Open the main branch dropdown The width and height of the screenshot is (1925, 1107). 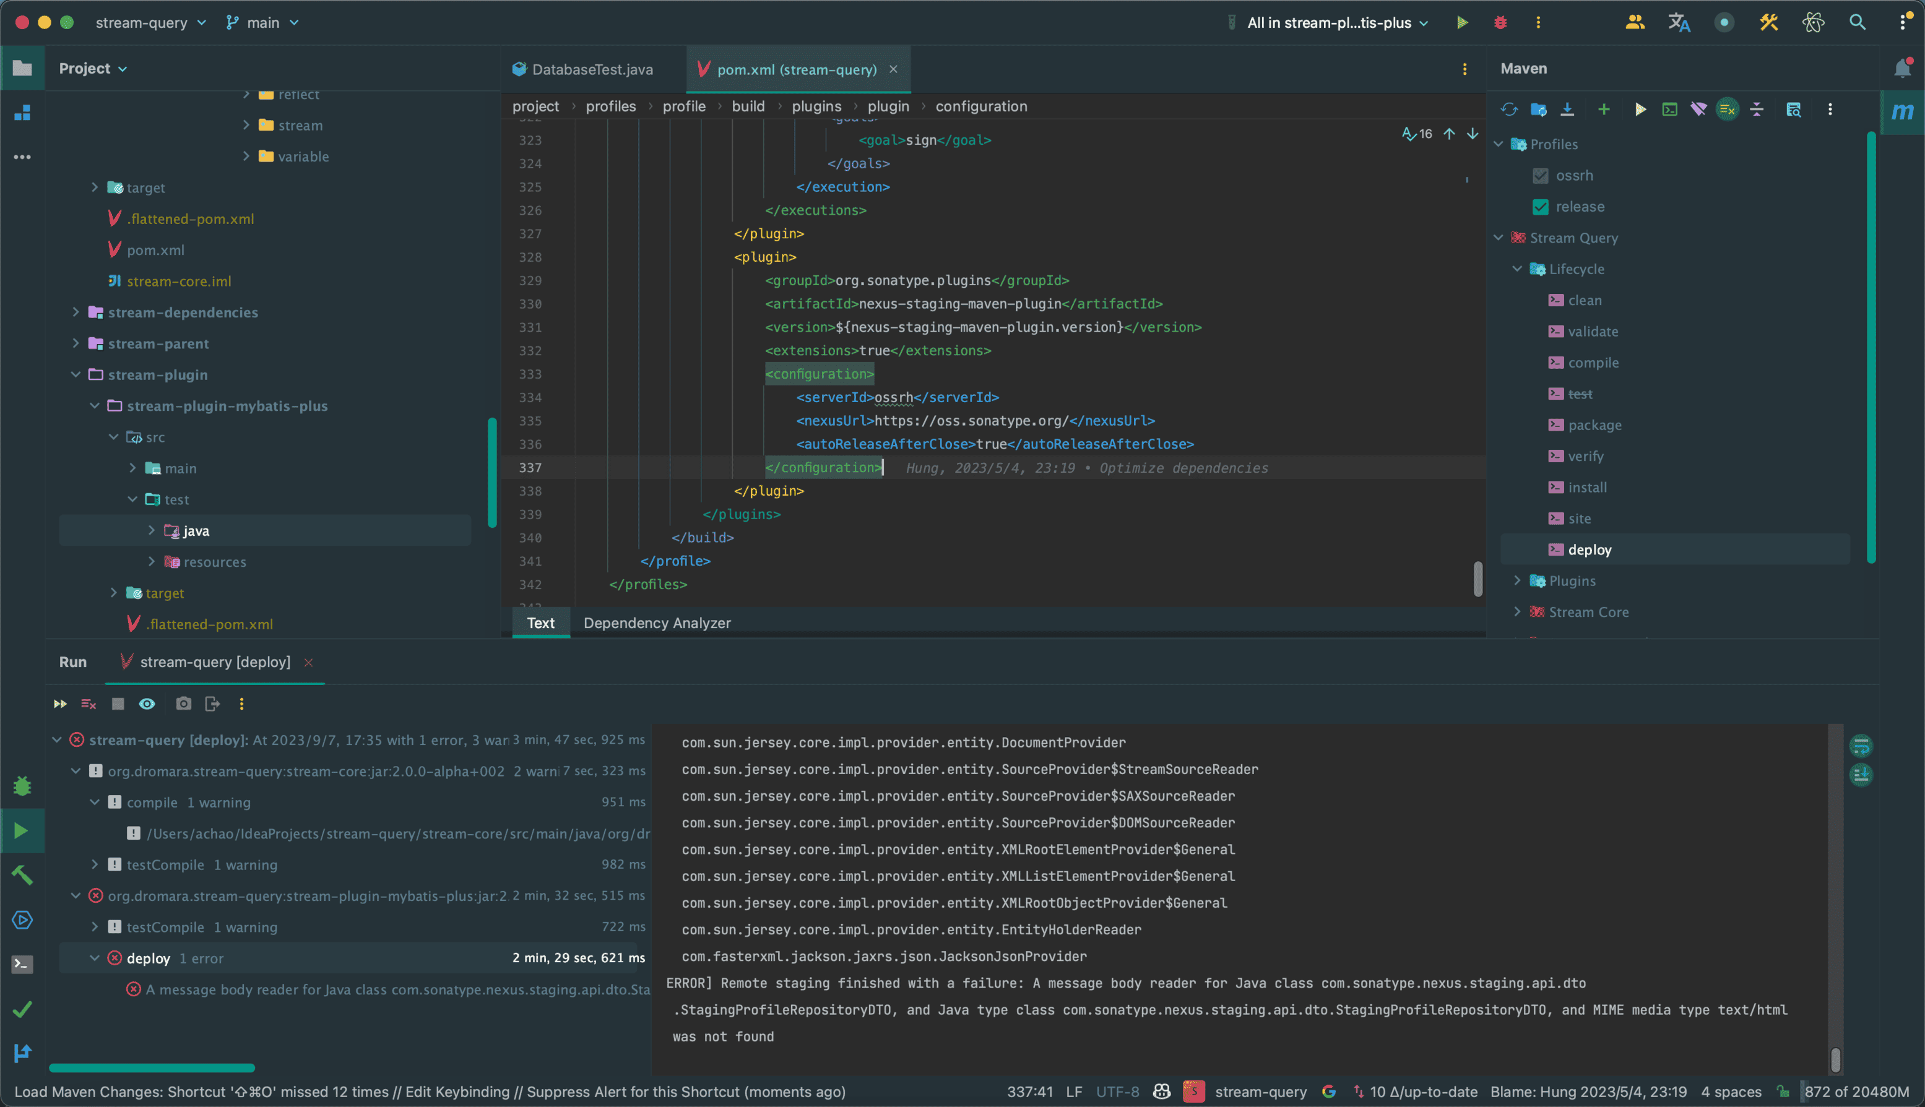pyautogui.click(x=263, y=23)
